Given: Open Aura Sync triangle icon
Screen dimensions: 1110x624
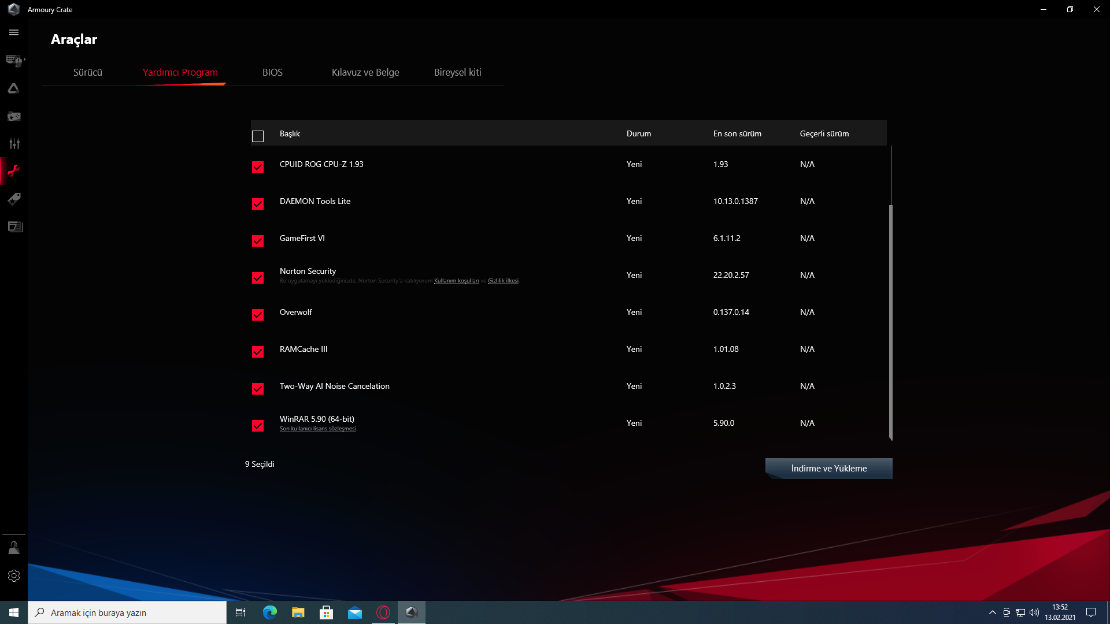Looking at the screenshot, I should 14,88.
